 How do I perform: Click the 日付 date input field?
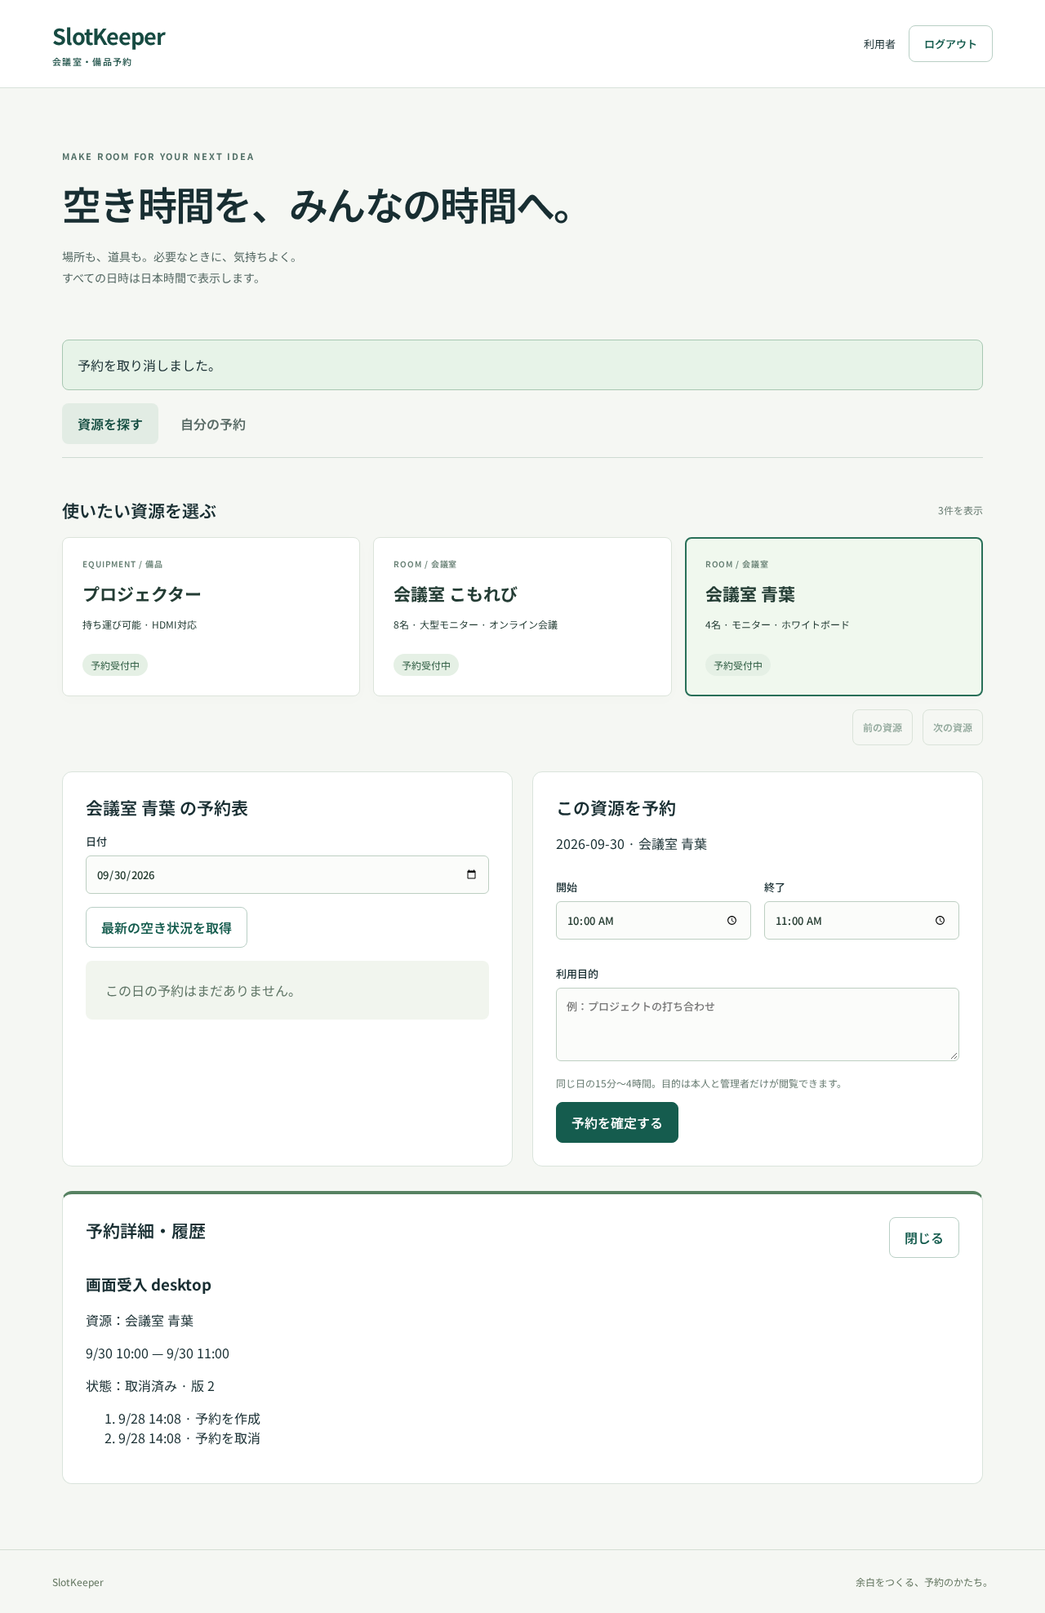[x=287, y=875]
